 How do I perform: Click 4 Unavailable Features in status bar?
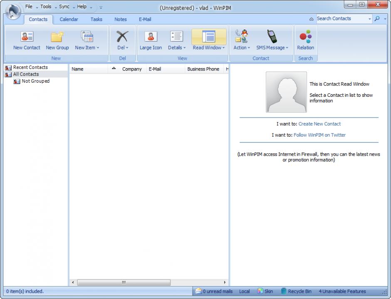point(342,291)
